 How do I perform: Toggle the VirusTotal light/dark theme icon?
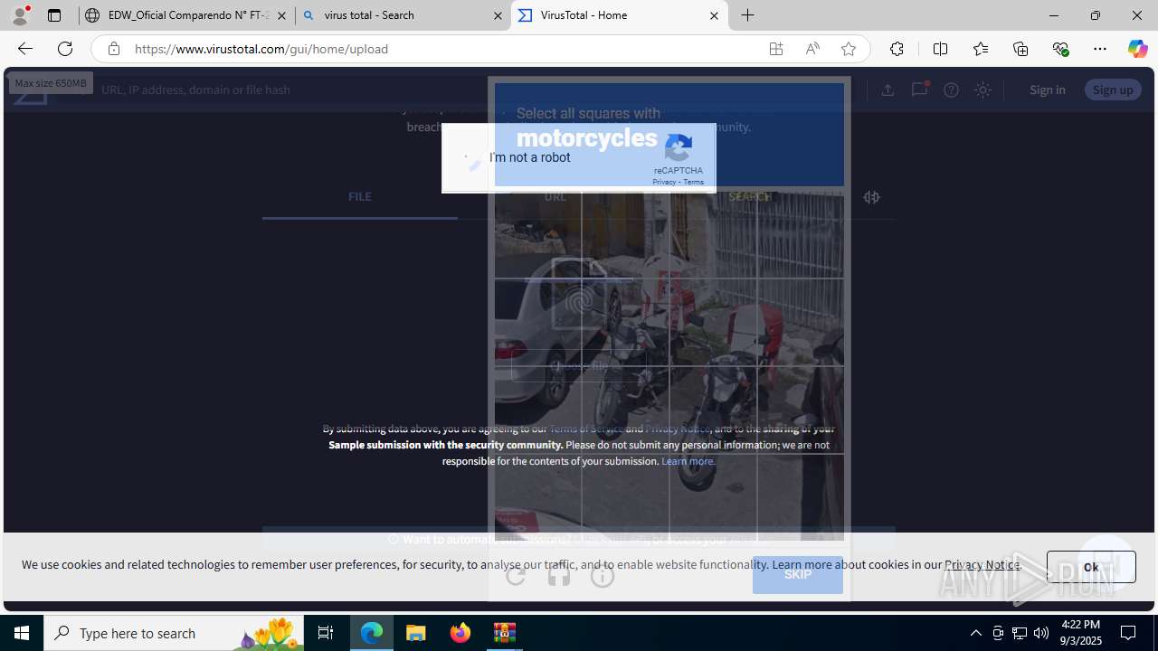tap(982, 90)
